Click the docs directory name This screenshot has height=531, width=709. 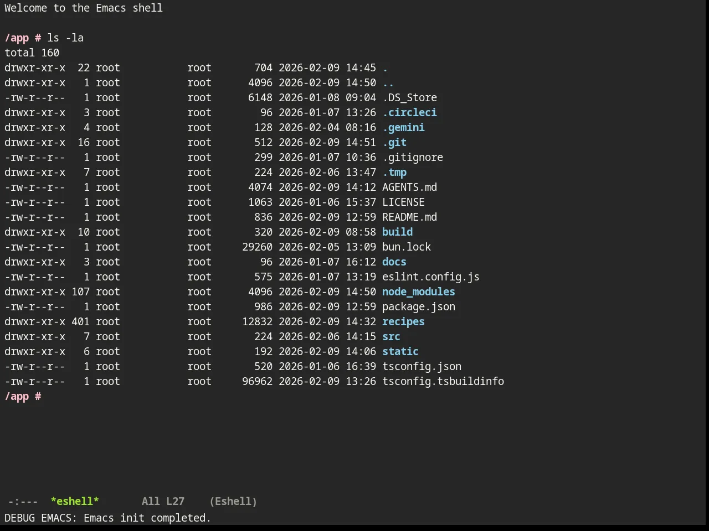(394, 262)
